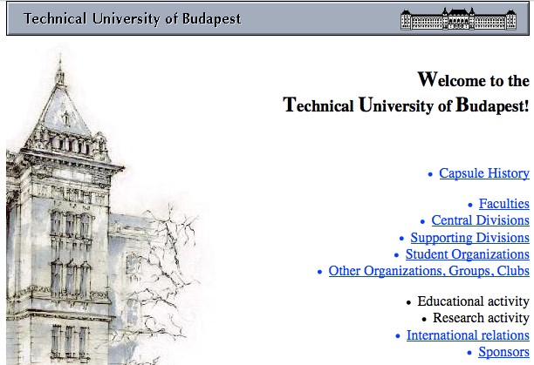Open the Capsule History link
Viewport: 534px width, 365px height.
click(484, 173)
